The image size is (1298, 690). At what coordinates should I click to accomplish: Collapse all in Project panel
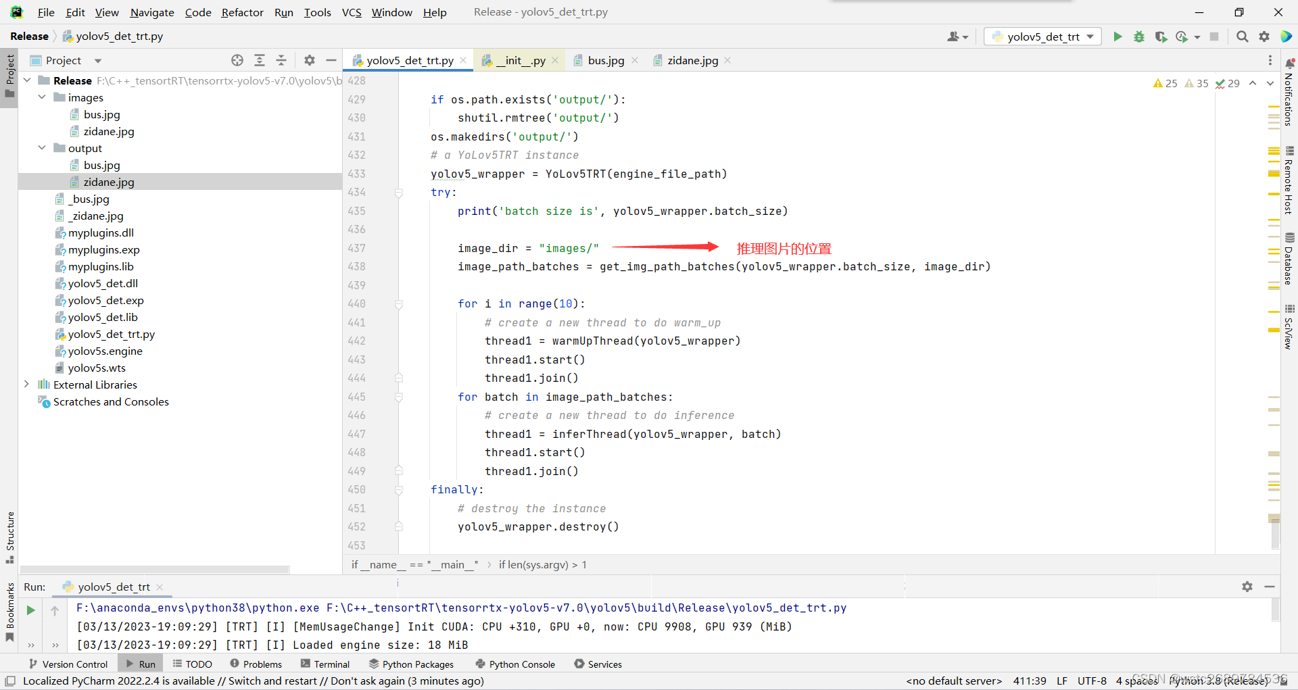(281, 60)
